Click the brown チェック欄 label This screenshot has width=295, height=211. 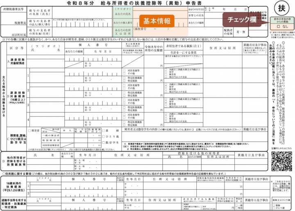242,19
